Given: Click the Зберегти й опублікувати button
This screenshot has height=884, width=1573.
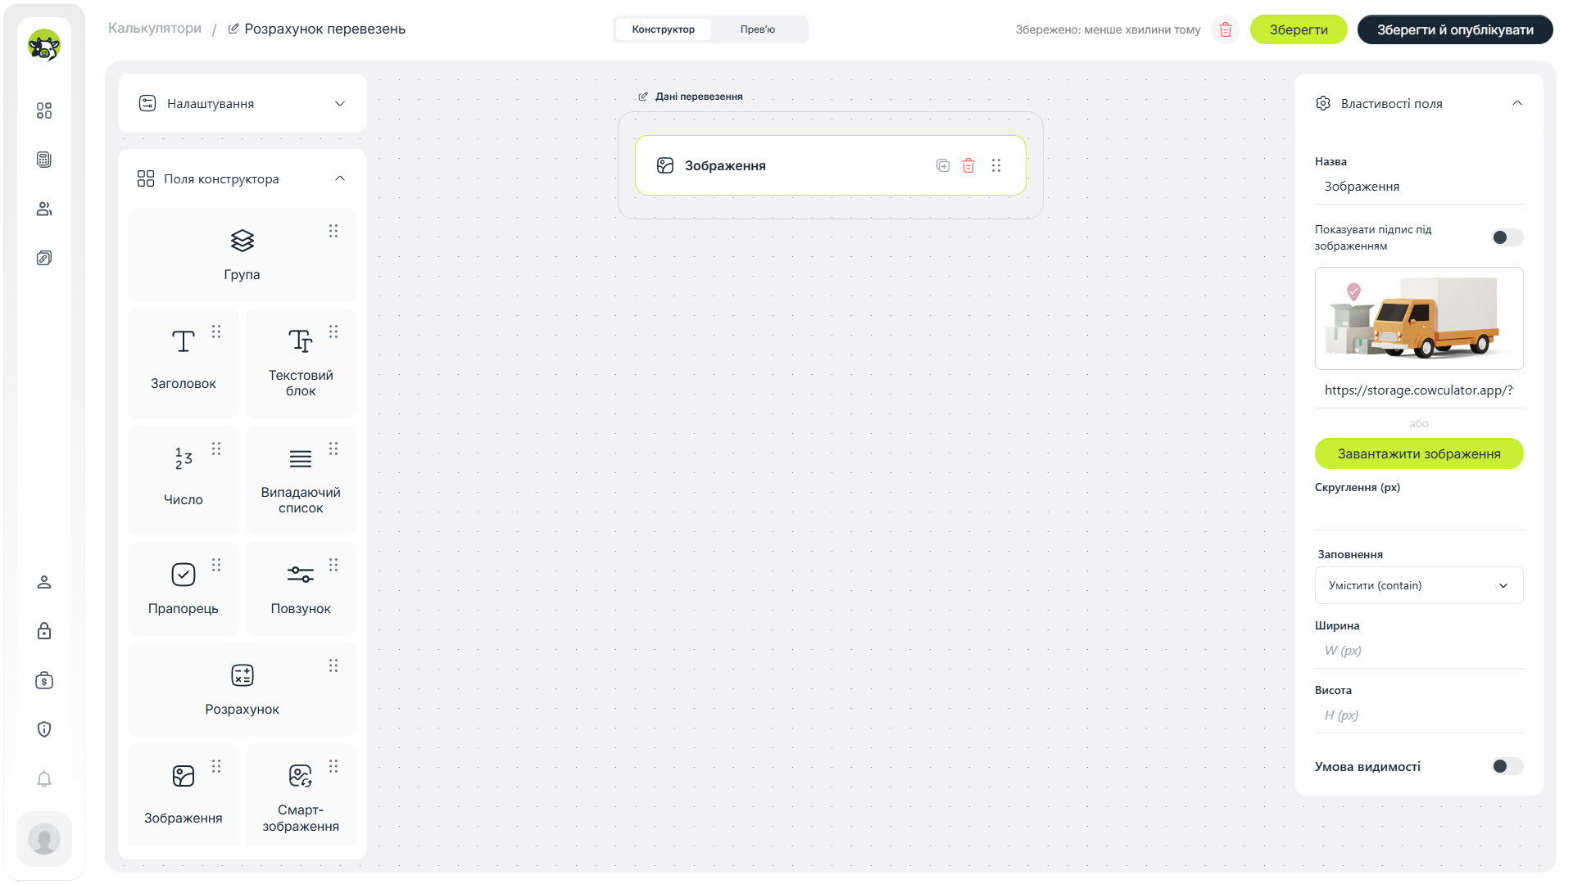Looking at the screenshot, I should click(1455, 29).
